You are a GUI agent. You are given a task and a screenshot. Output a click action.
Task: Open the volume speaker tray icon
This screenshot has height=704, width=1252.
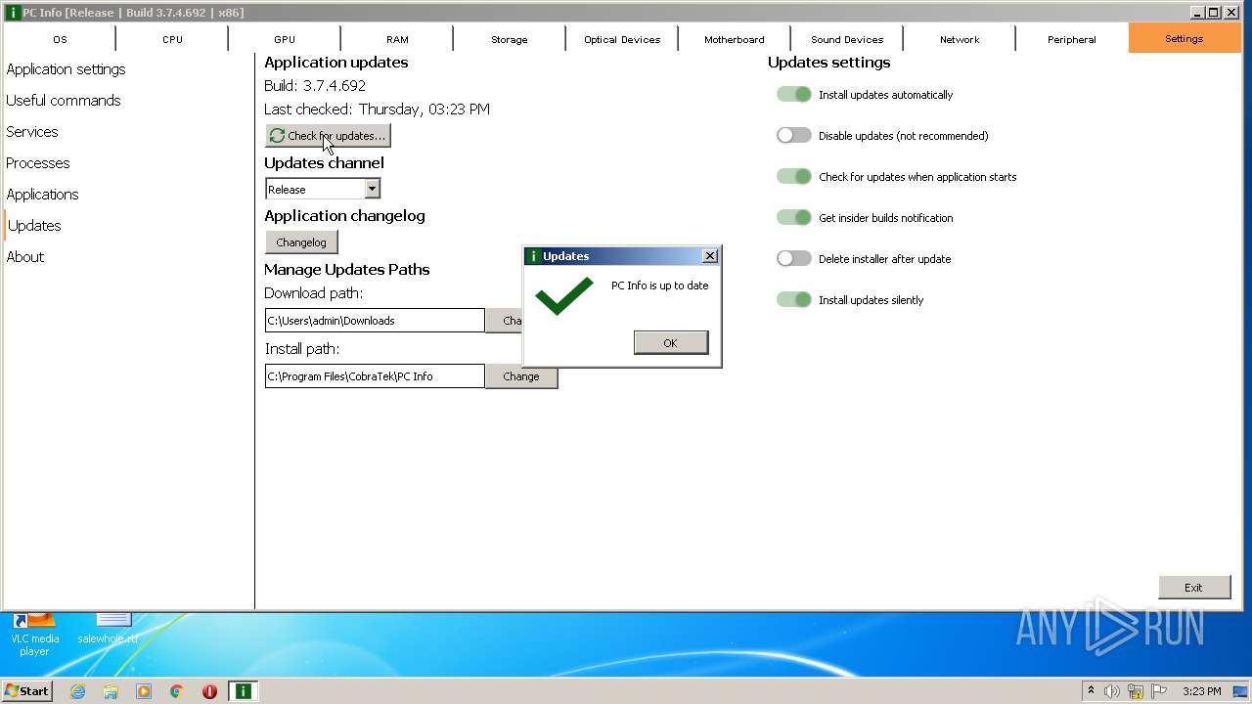pyautogui.click(x=1112, y=691)
